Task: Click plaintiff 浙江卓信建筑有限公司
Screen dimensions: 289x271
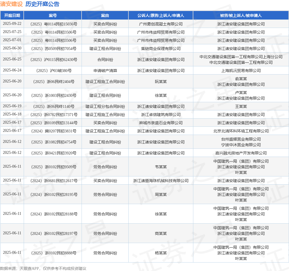Action: coord(161,115)
